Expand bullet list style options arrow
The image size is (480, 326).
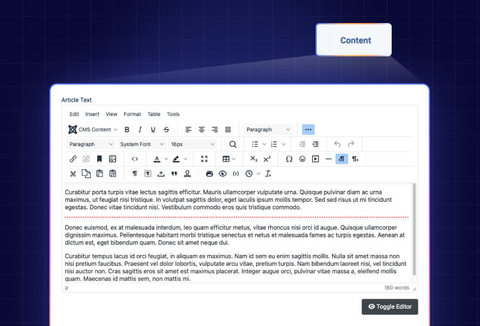coord(264,144)
